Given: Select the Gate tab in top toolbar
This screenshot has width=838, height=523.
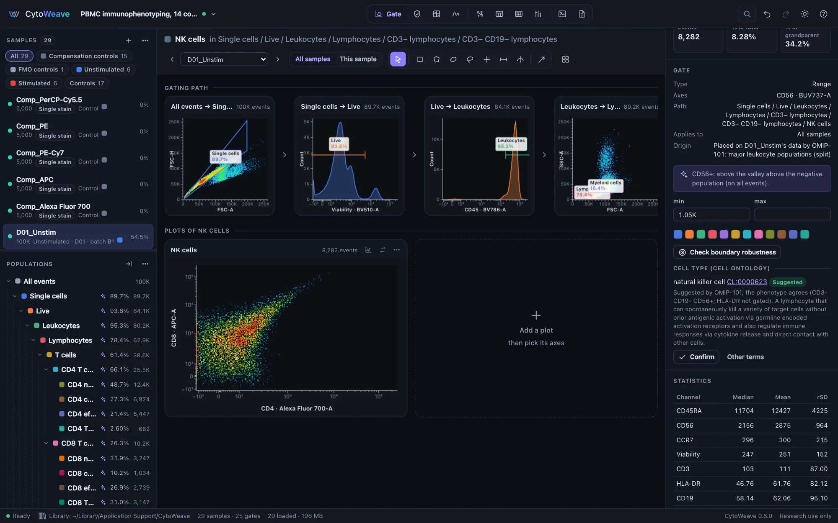Looking at the screenshot, I should 388,14.
